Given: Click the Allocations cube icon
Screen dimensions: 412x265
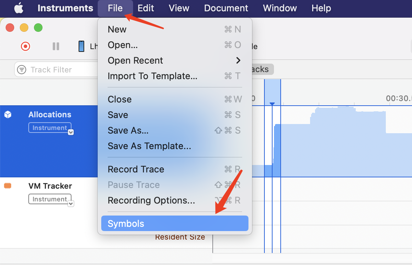Looking at the screenshot, I should 8,114.
